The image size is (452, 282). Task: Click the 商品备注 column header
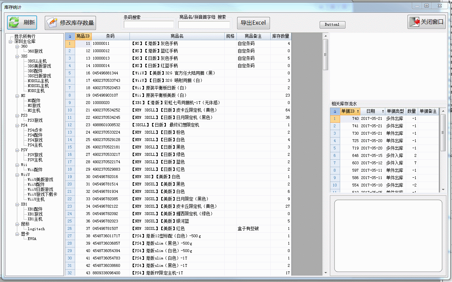253,36
